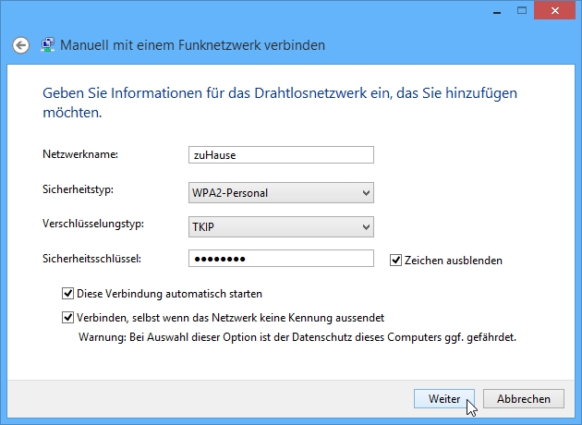Toggle 'Diese Verbindung automatisch starten' checkbox
The image size is (582, 425).
pyautogui.click(x=67, y=294)
